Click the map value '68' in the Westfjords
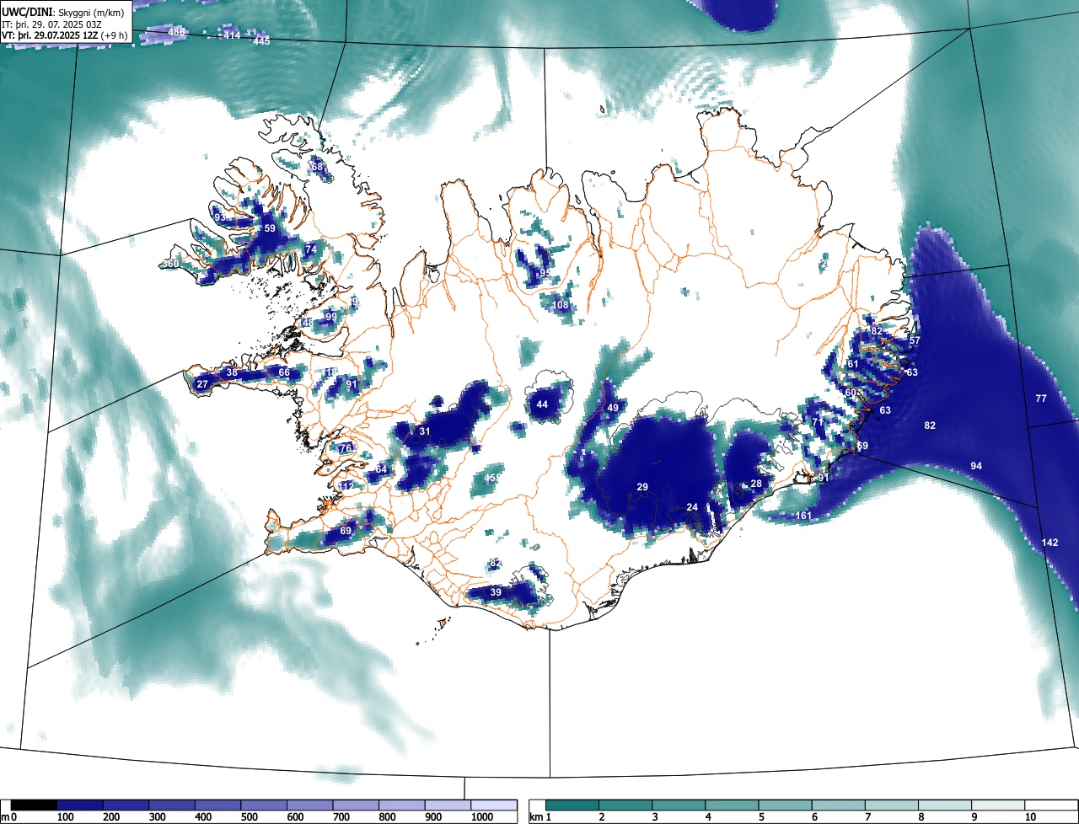 [317, 167]
